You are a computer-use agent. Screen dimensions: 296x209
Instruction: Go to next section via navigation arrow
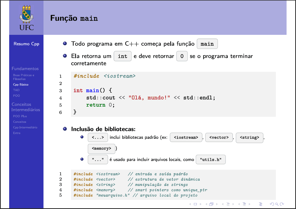click(x=250, y=204)
